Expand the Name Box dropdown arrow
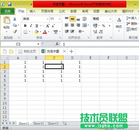 [38, 44]
